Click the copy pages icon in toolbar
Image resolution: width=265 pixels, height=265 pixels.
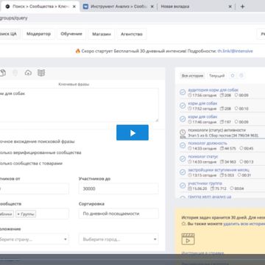[x=3, y=73]
